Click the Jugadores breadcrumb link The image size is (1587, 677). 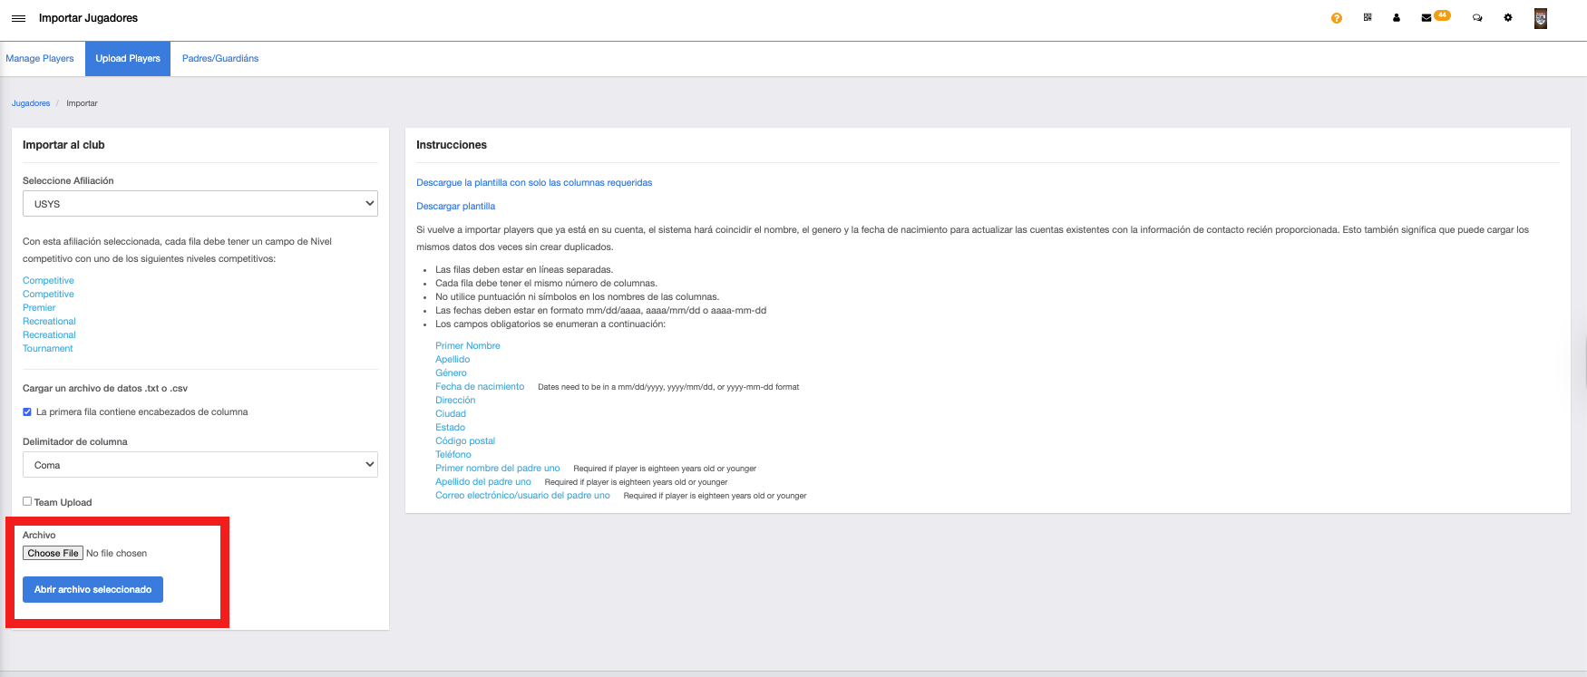[31, 103]
